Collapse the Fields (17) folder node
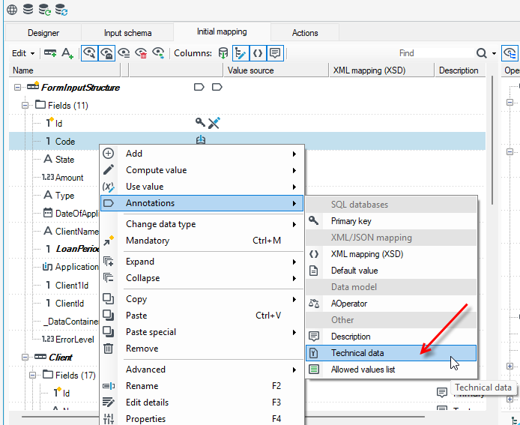 point(32,376)
